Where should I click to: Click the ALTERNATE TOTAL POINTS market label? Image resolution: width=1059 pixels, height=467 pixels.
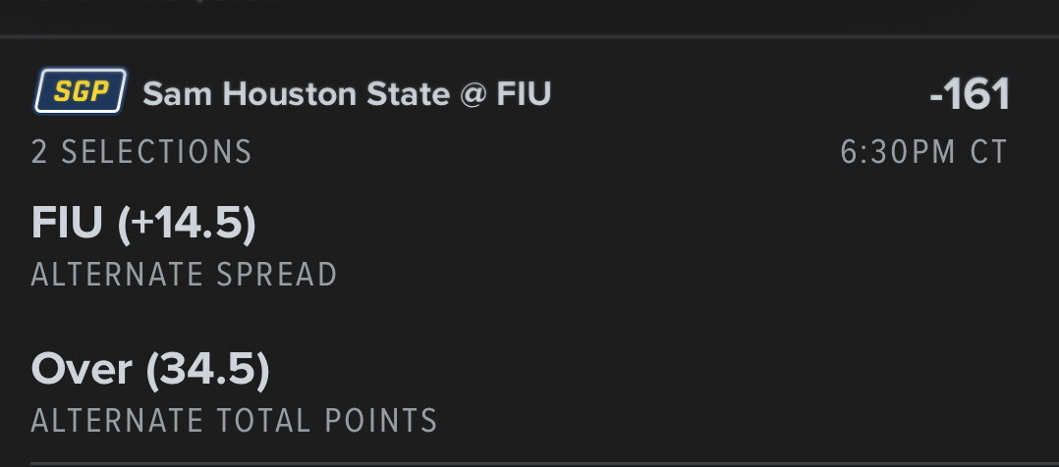[234, 420]
